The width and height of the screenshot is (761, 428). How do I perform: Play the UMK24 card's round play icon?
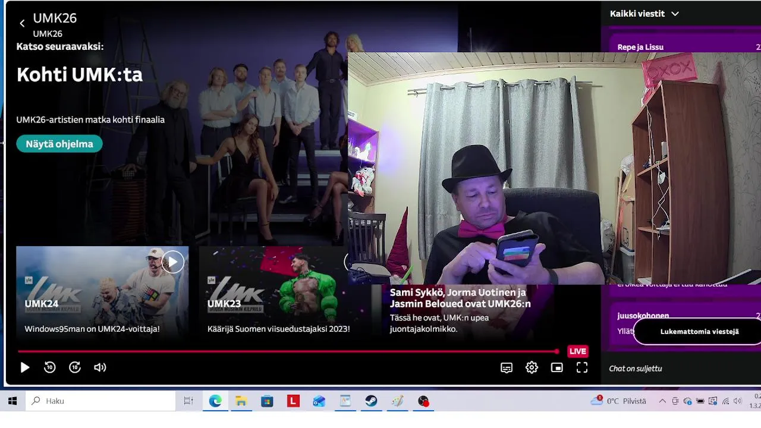(172, 262)
